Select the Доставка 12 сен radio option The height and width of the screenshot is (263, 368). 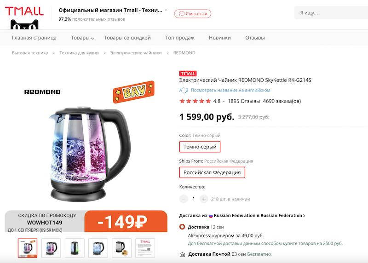coord(182,227)
